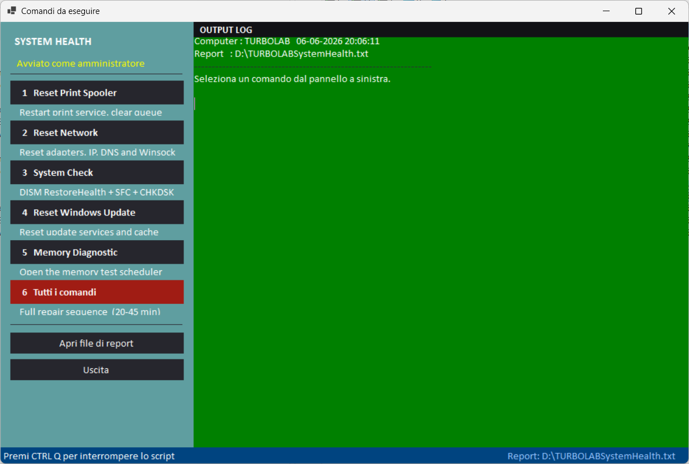Run the Reset Network command
The height and width of the screenshot is (464, 689).
tap(97, 133)
